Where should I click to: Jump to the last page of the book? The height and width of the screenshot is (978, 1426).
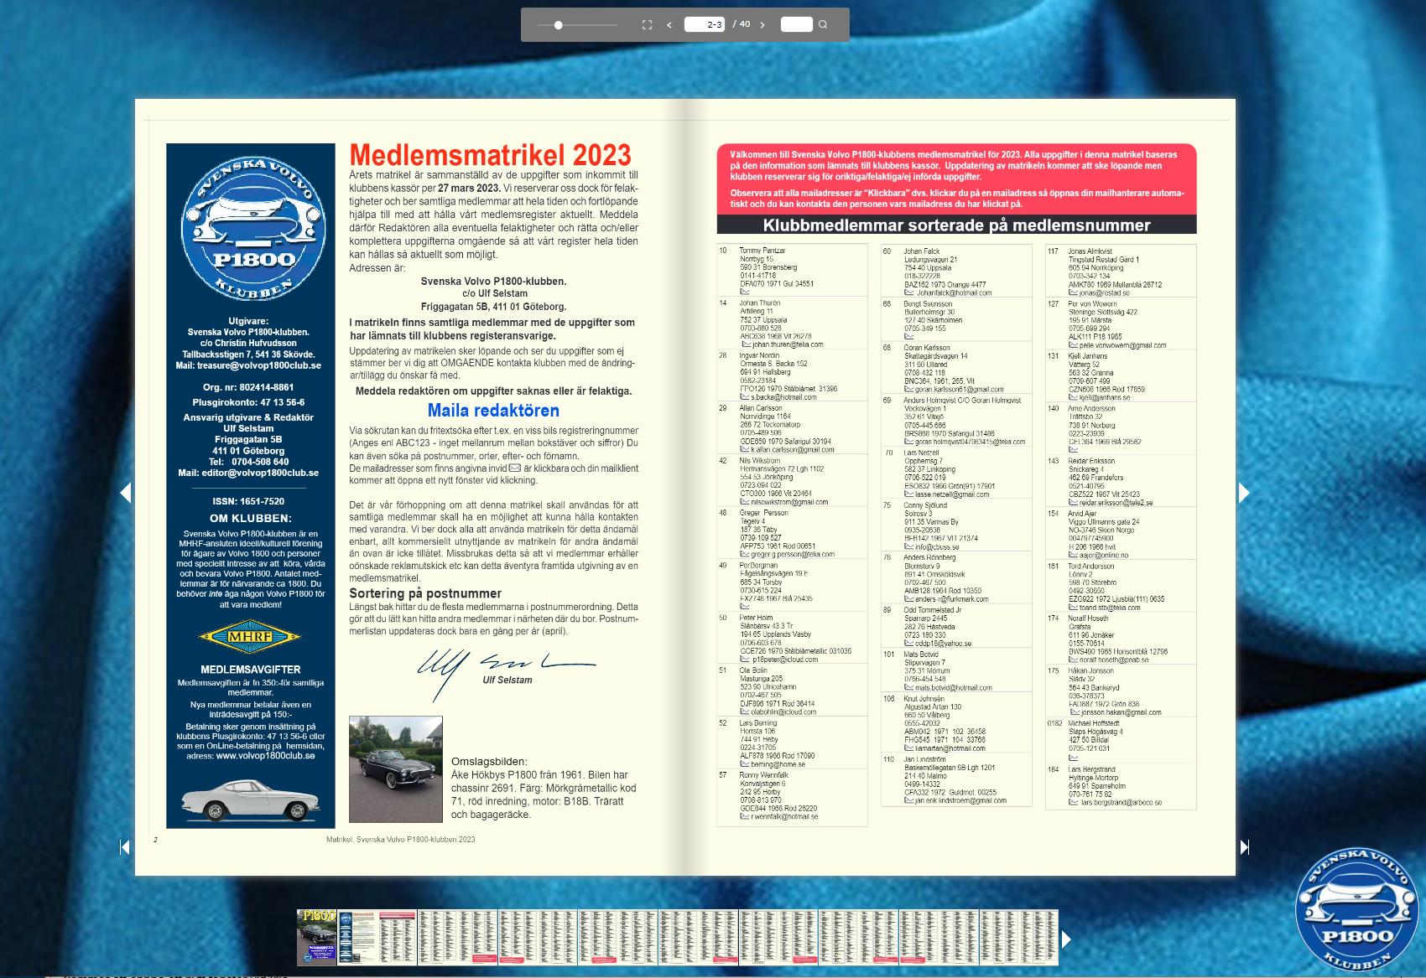tap(1245, 847)
